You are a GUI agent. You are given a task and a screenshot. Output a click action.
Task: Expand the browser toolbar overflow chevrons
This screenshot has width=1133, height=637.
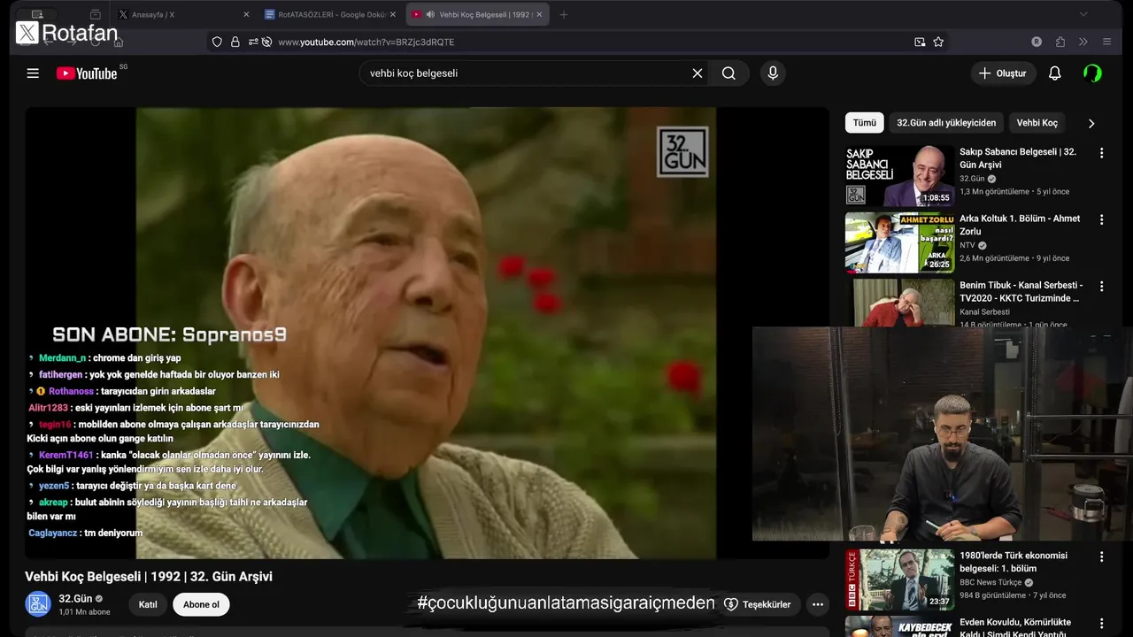pos(1083,42)
